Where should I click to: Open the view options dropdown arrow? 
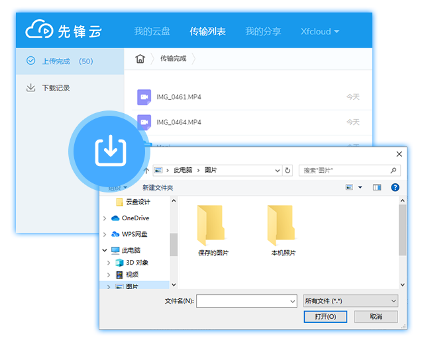click(360, 187)
